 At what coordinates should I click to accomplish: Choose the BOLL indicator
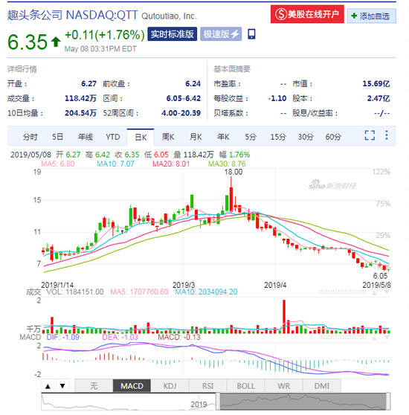(245, 386)
